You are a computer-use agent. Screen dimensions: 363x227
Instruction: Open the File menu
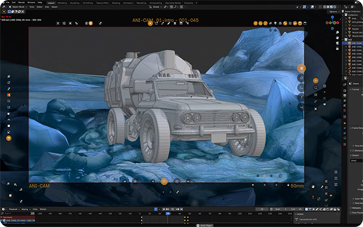click(x=7, y=2)
